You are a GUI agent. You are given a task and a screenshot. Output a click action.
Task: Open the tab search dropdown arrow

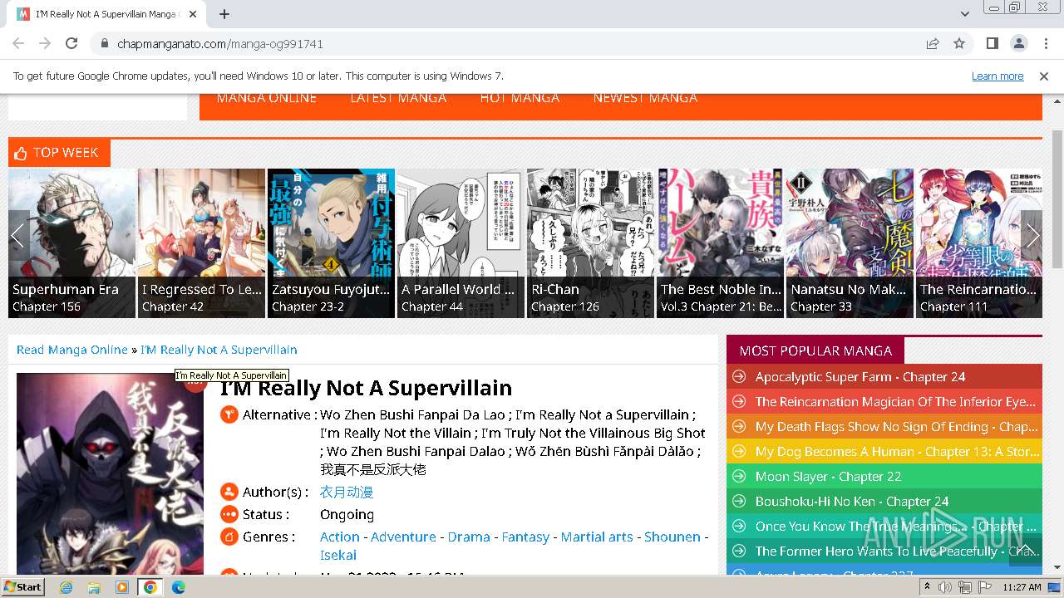tap(965, 14)
